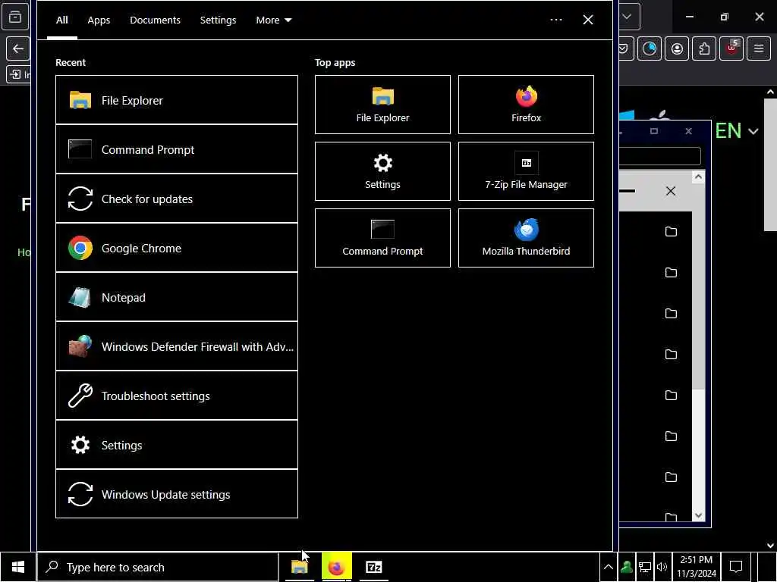Click the background window's list scroll-up arrow
The width and height of the screenshot is (777, 582).
pos(698,177)
